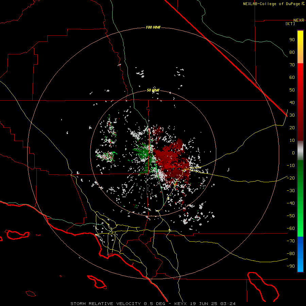Click the yellow top segment of color bar
The image size is (306, 306).
coord(300,47)
